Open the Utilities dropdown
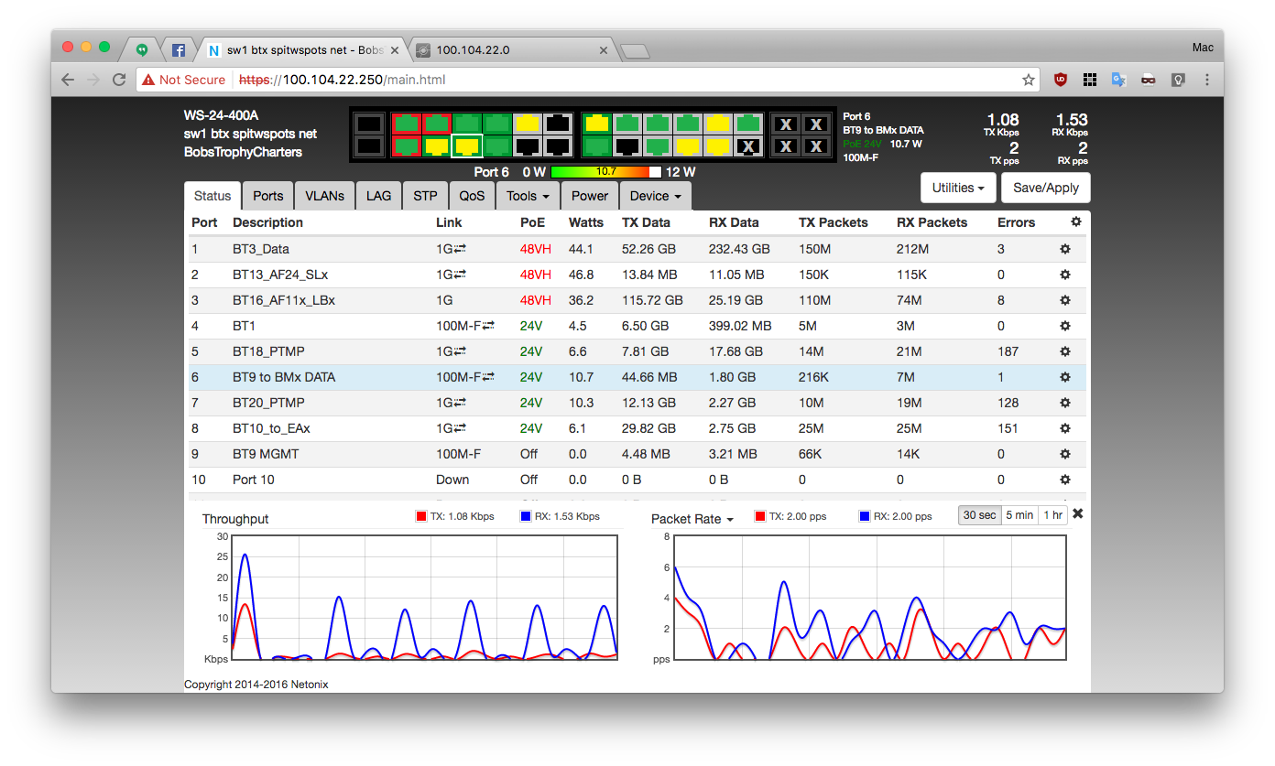The height and width of the screenshot is (766, 1275). [957, 188]
